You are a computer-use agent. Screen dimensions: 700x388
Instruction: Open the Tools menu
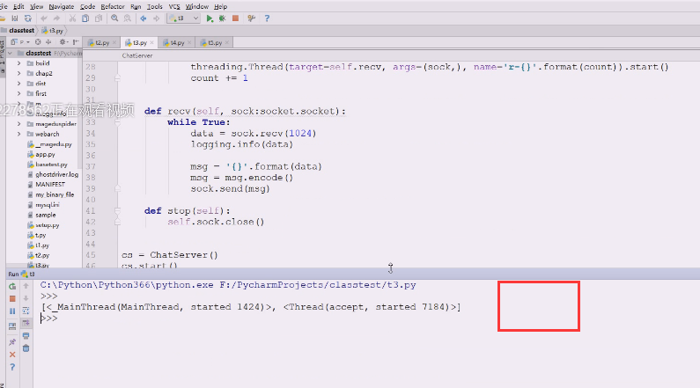(x=154, y=7)
